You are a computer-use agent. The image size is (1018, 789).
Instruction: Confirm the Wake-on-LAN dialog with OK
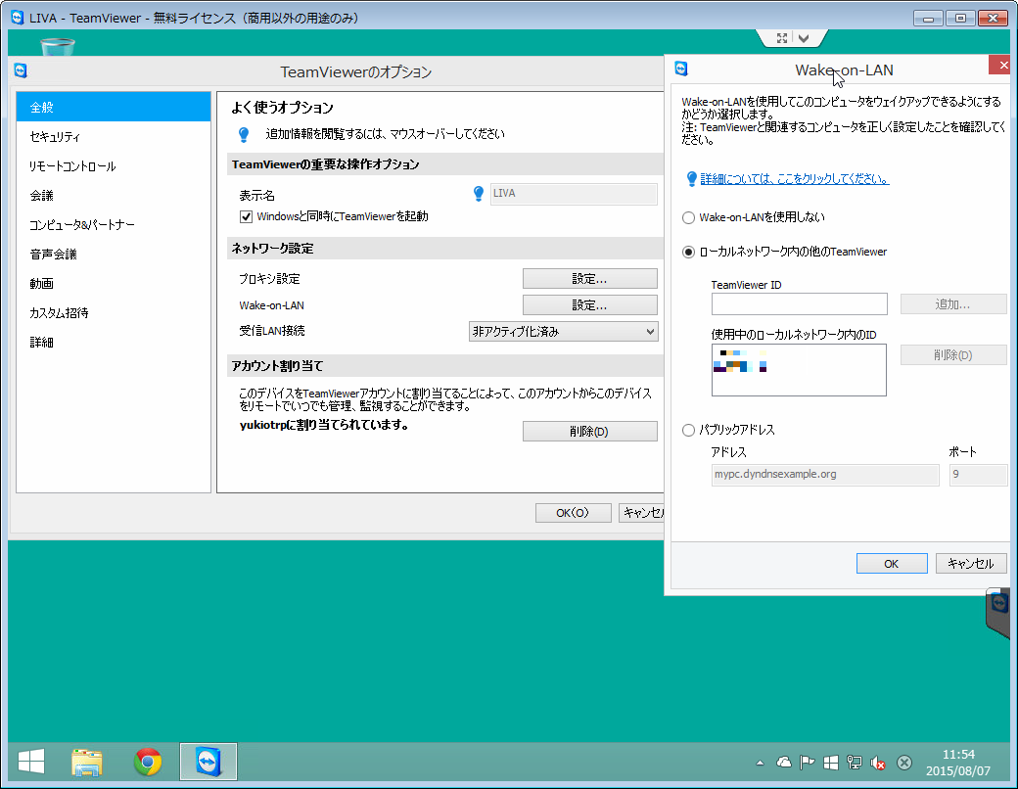(892, 564)
